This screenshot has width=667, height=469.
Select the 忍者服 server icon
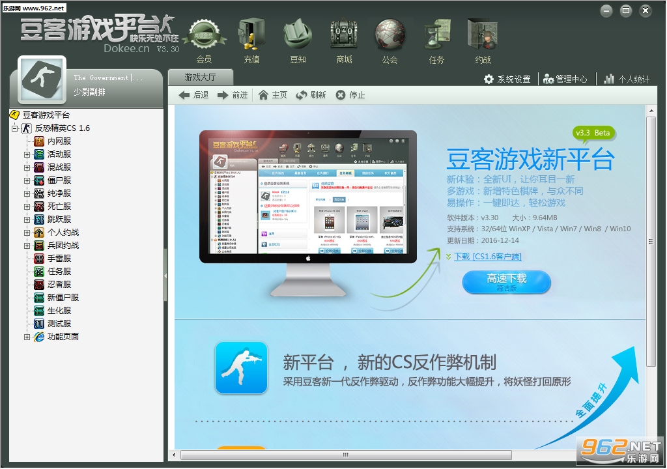click(x=39, y=285)
